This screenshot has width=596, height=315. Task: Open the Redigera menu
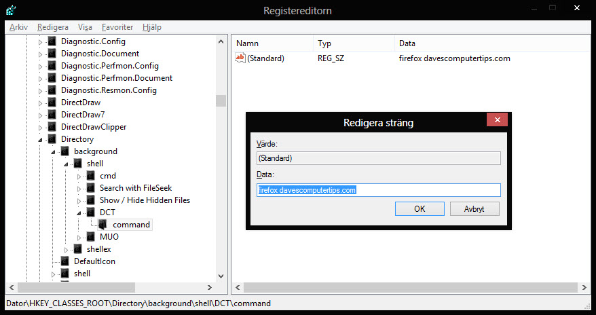click(x=53, y=27)
